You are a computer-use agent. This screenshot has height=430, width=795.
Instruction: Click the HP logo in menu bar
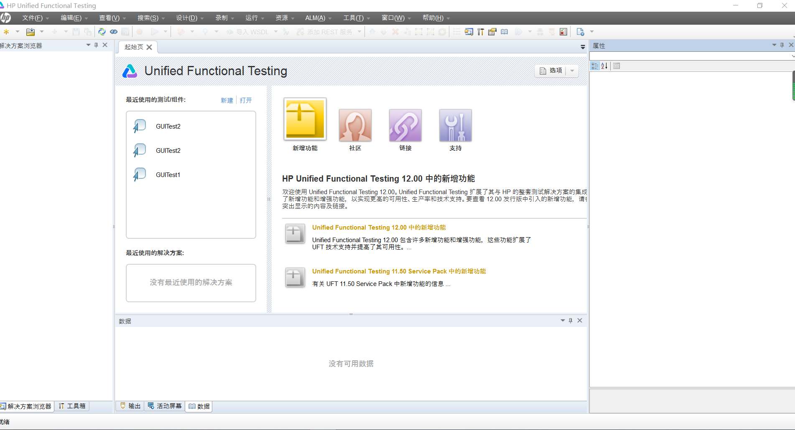pyautogui.click(x=6, y=18)
